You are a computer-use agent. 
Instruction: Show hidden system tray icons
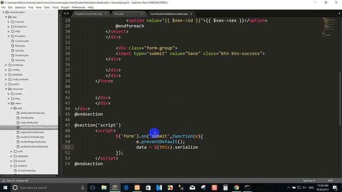click(x=289, y=187)
